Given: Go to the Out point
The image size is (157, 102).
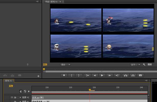Looking at the screenshot, I should [x=117, y=75].
